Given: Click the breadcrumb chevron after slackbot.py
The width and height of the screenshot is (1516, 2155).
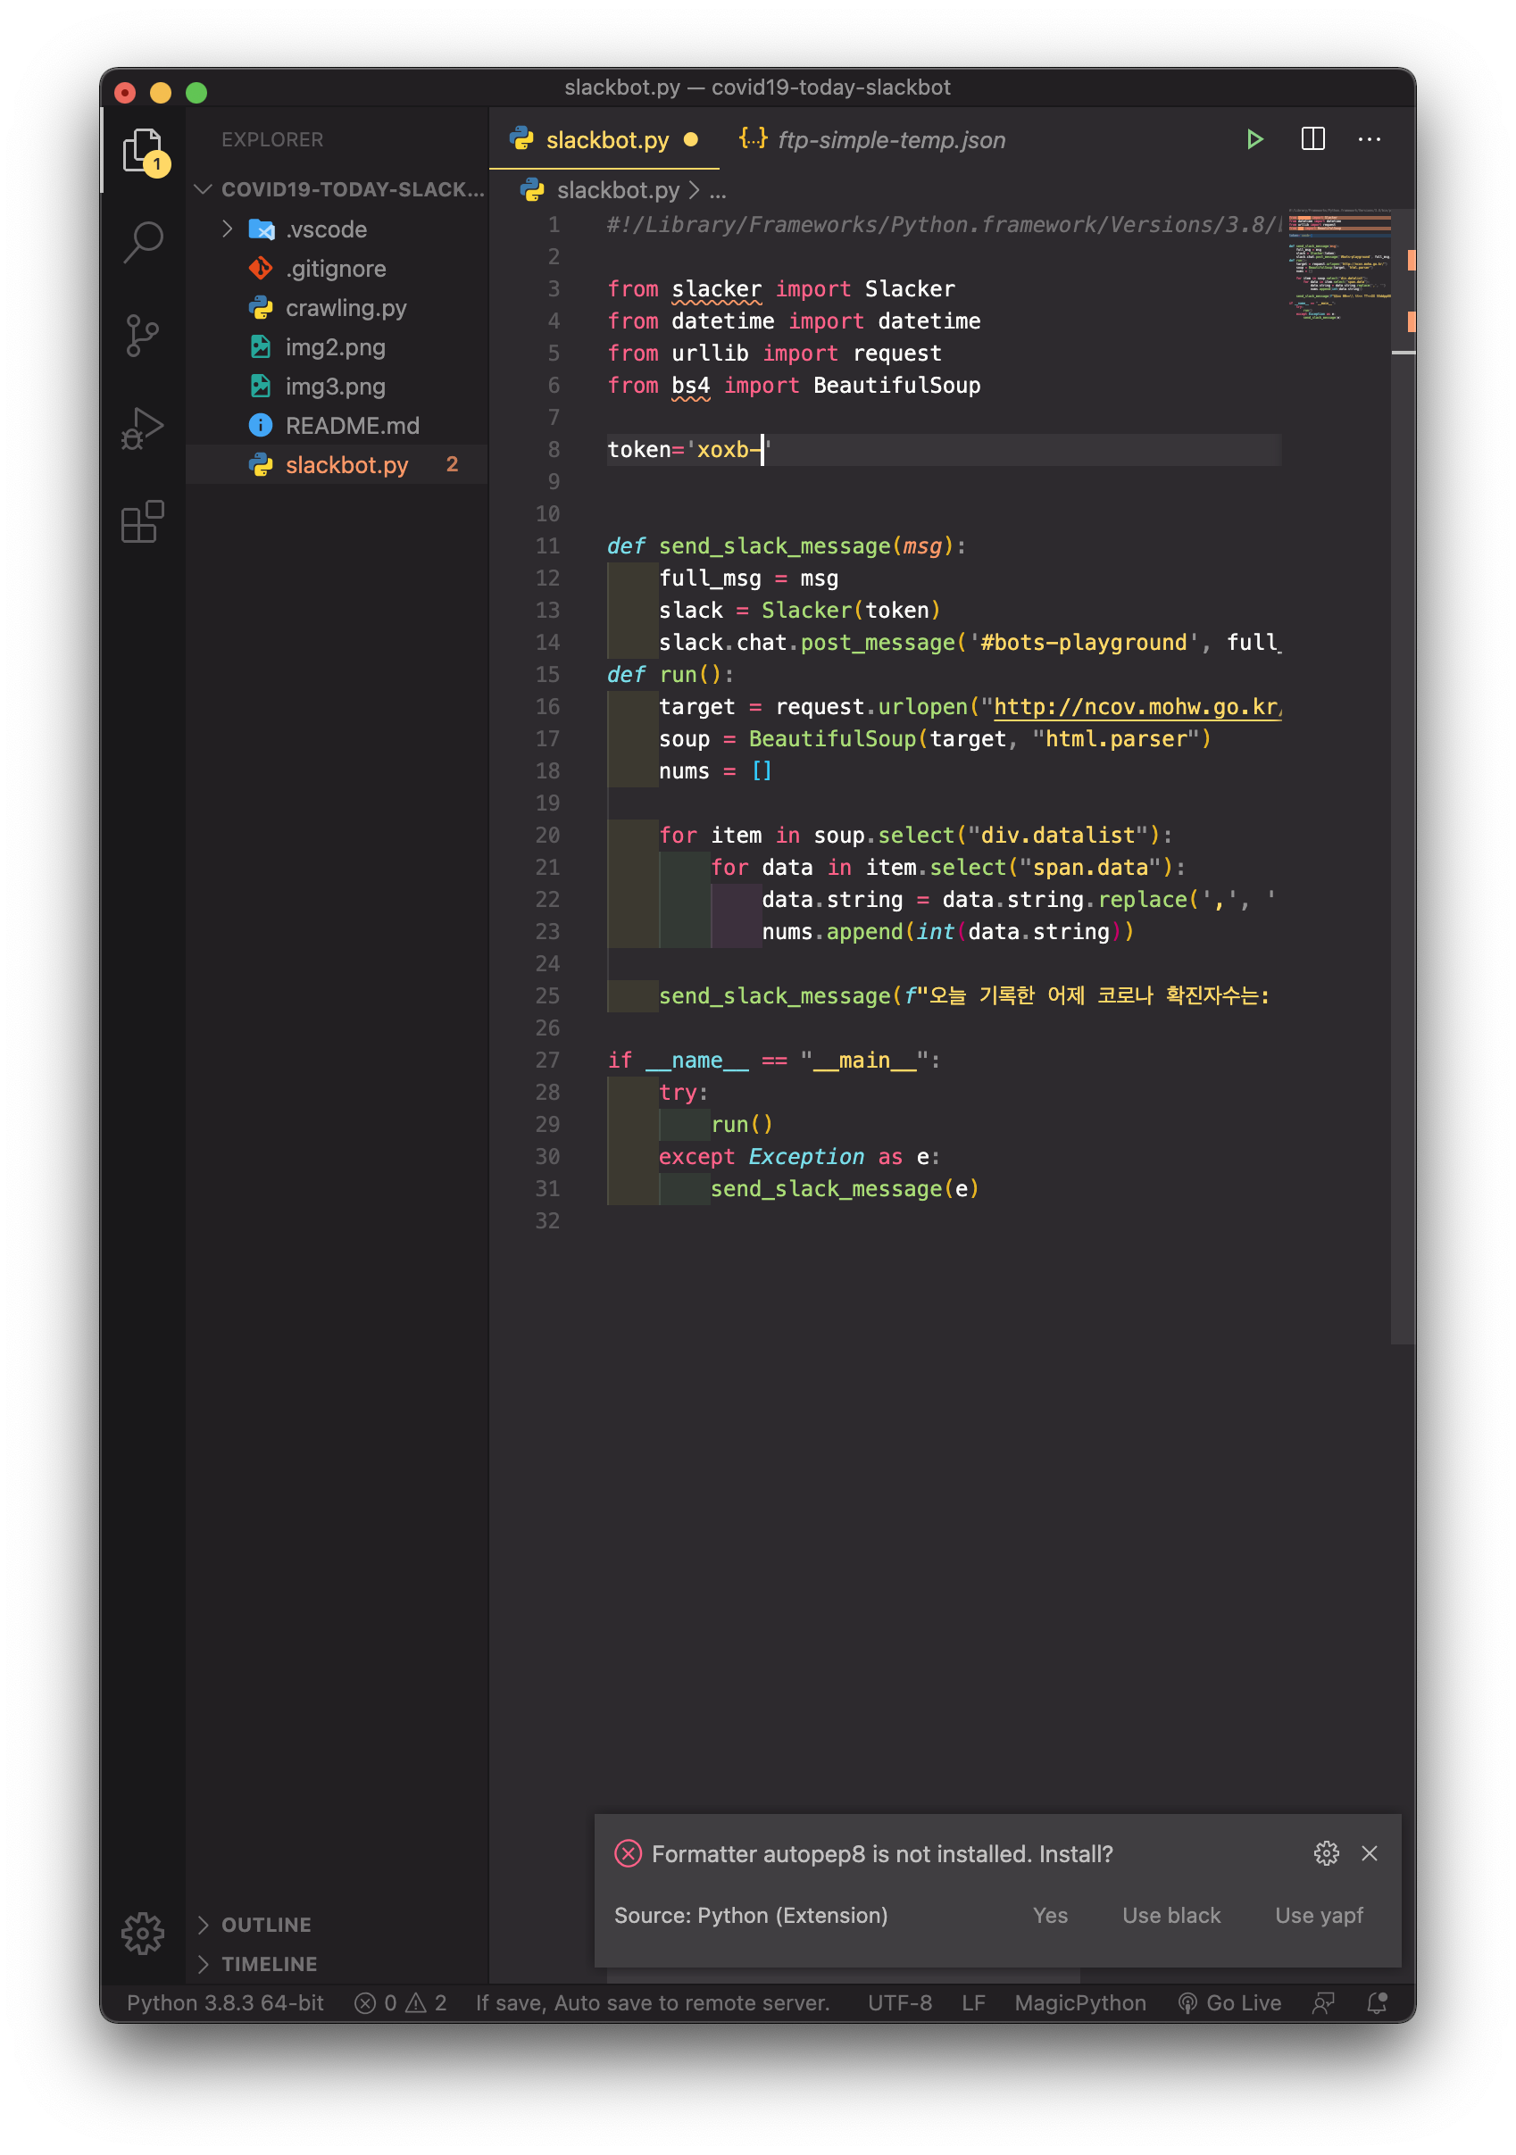Looking at the screenshot, I should pyautogui.click(x=694, y=190).
